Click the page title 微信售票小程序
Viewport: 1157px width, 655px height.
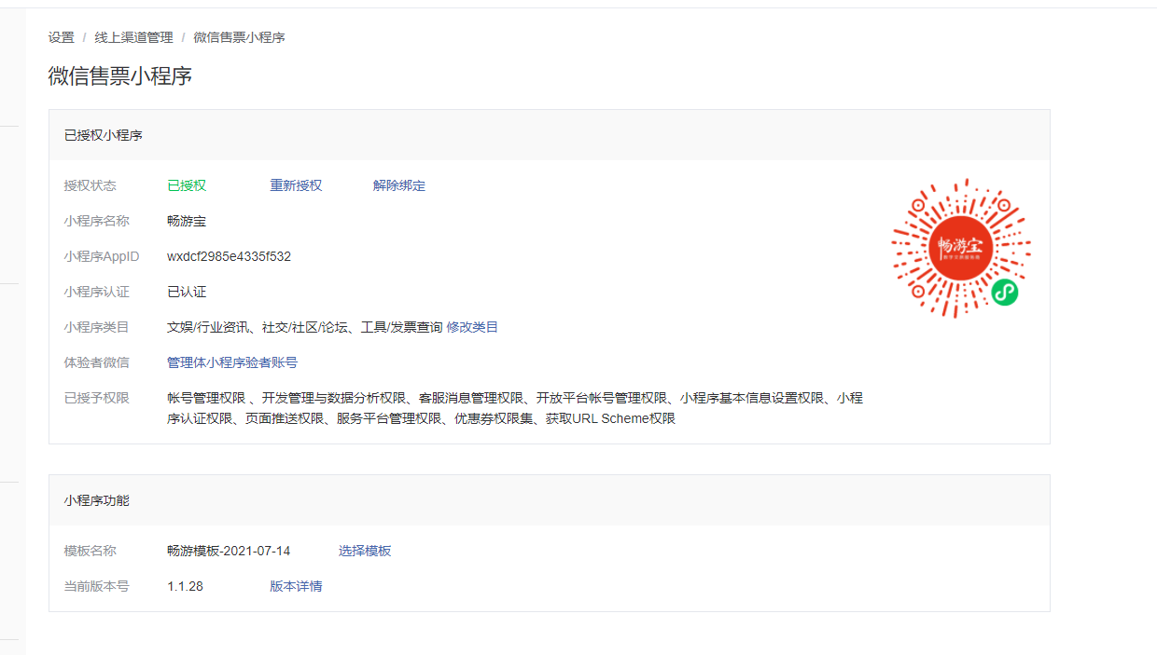(120, 76)
